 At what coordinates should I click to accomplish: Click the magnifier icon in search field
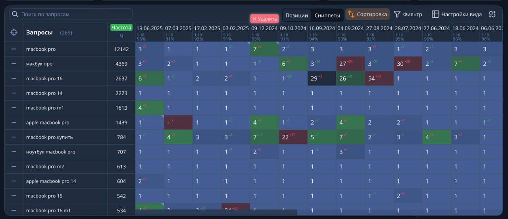click(15, 14)
